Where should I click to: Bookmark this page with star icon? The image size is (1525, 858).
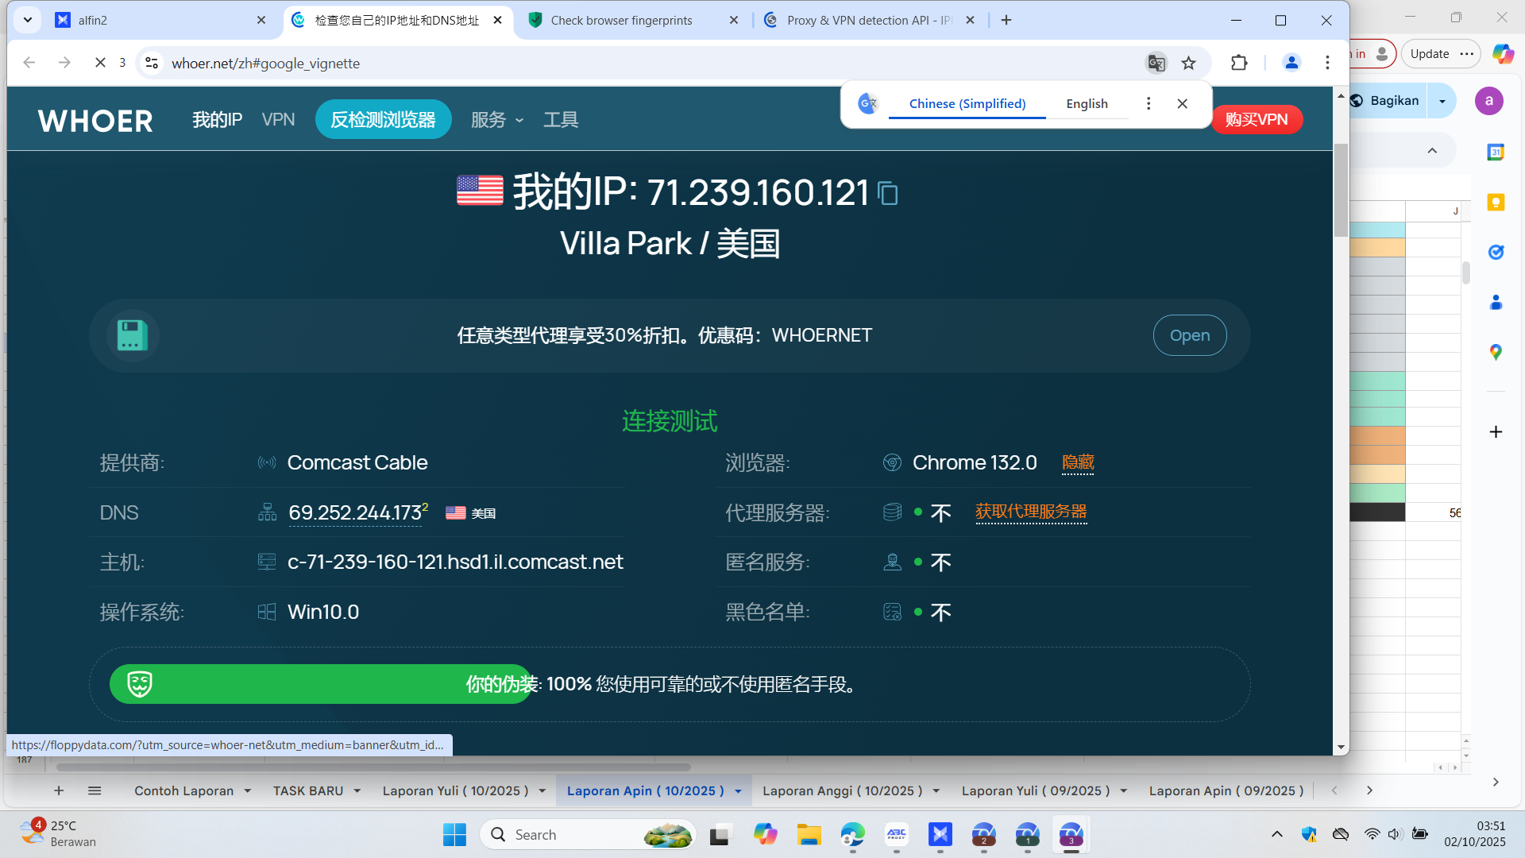click(1188, 63)
